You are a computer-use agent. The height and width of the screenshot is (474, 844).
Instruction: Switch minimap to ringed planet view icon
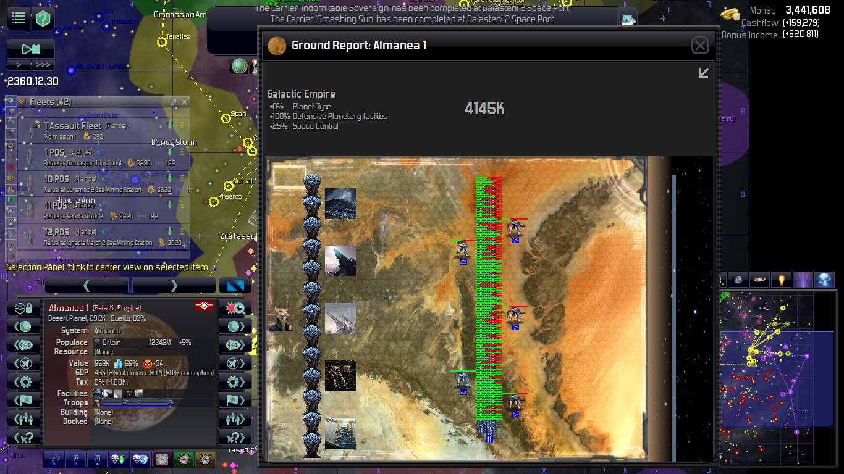tap(759, 280)
